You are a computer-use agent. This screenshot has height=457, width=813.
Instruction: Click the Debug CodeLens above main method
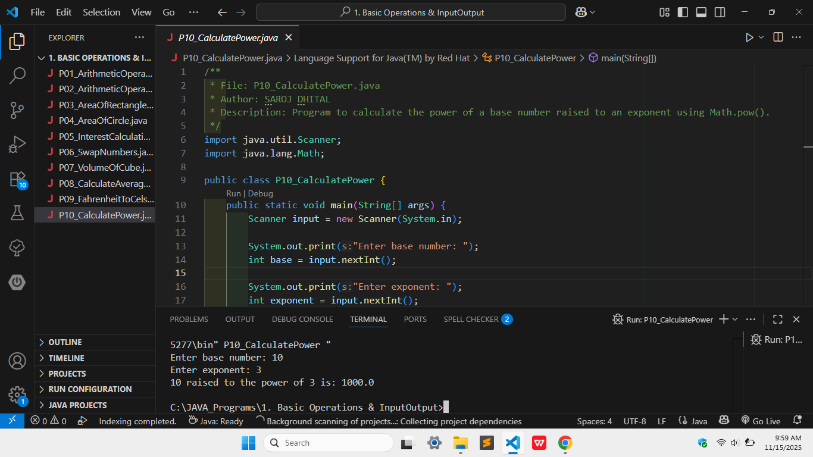(x=260, y=193)
